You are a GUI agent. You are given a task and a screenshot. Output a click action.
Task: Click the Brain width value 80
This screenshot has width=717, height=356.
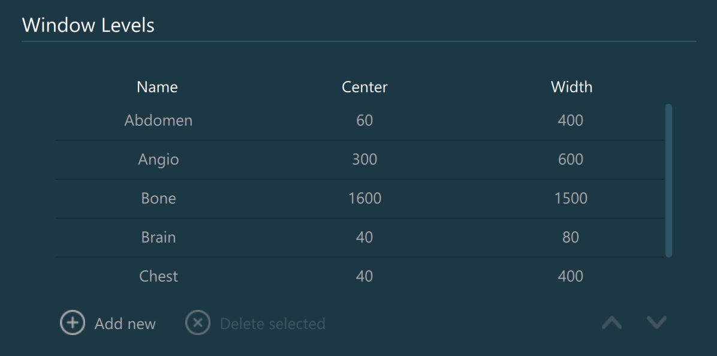[x=571, y=237]
